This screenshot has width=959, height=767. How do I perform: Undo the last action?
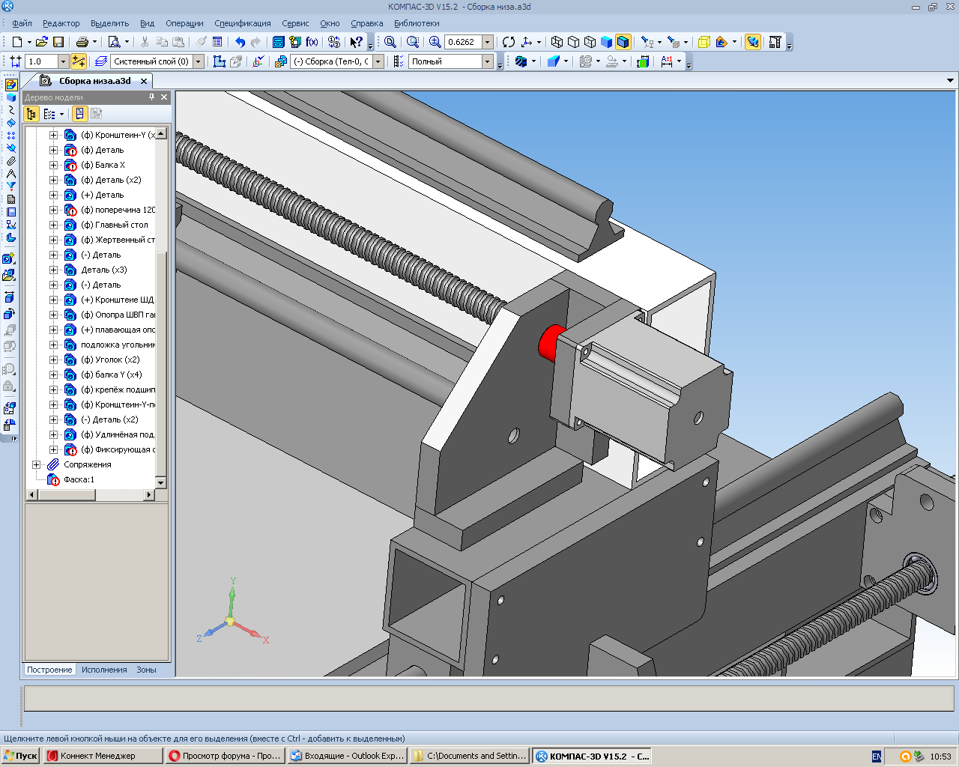tap(240, 42)
